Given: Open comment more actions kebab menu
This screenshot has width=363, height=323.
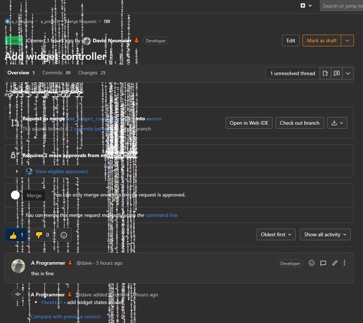Looking at the screenshot, I should (x=344, y=263).
